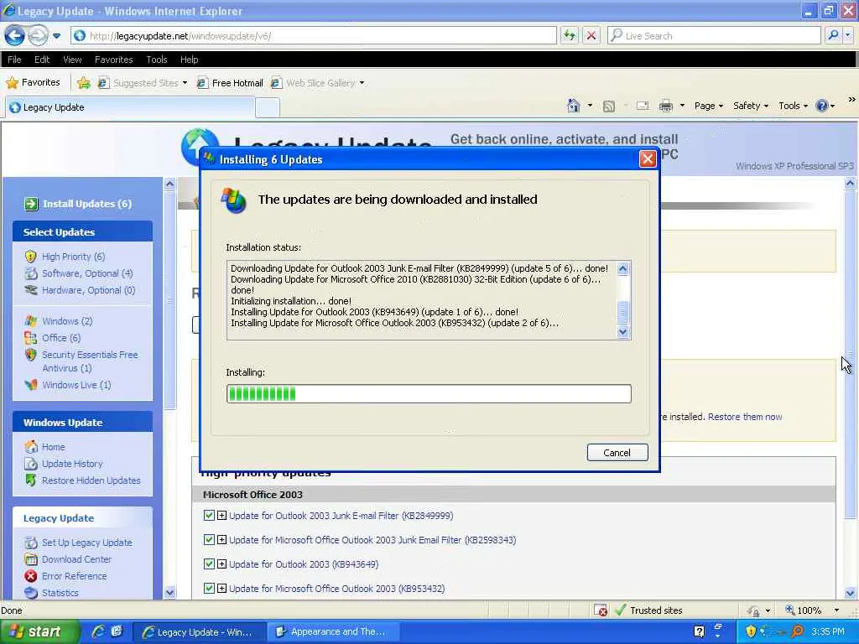Open the Free Hotmail favorite link
Image resolution: width=859 pixels, height=644 pixels.
[x=230, y=83]
